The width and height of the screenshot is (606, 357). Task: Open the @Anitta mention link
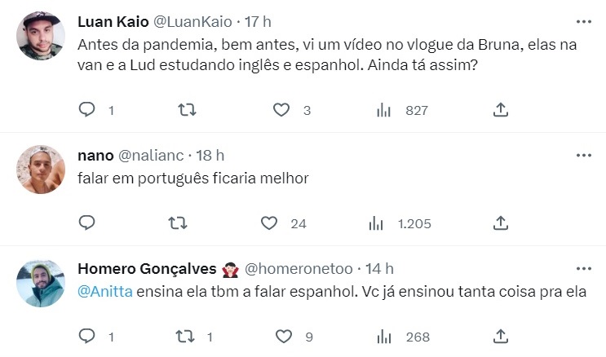point(104,293)
